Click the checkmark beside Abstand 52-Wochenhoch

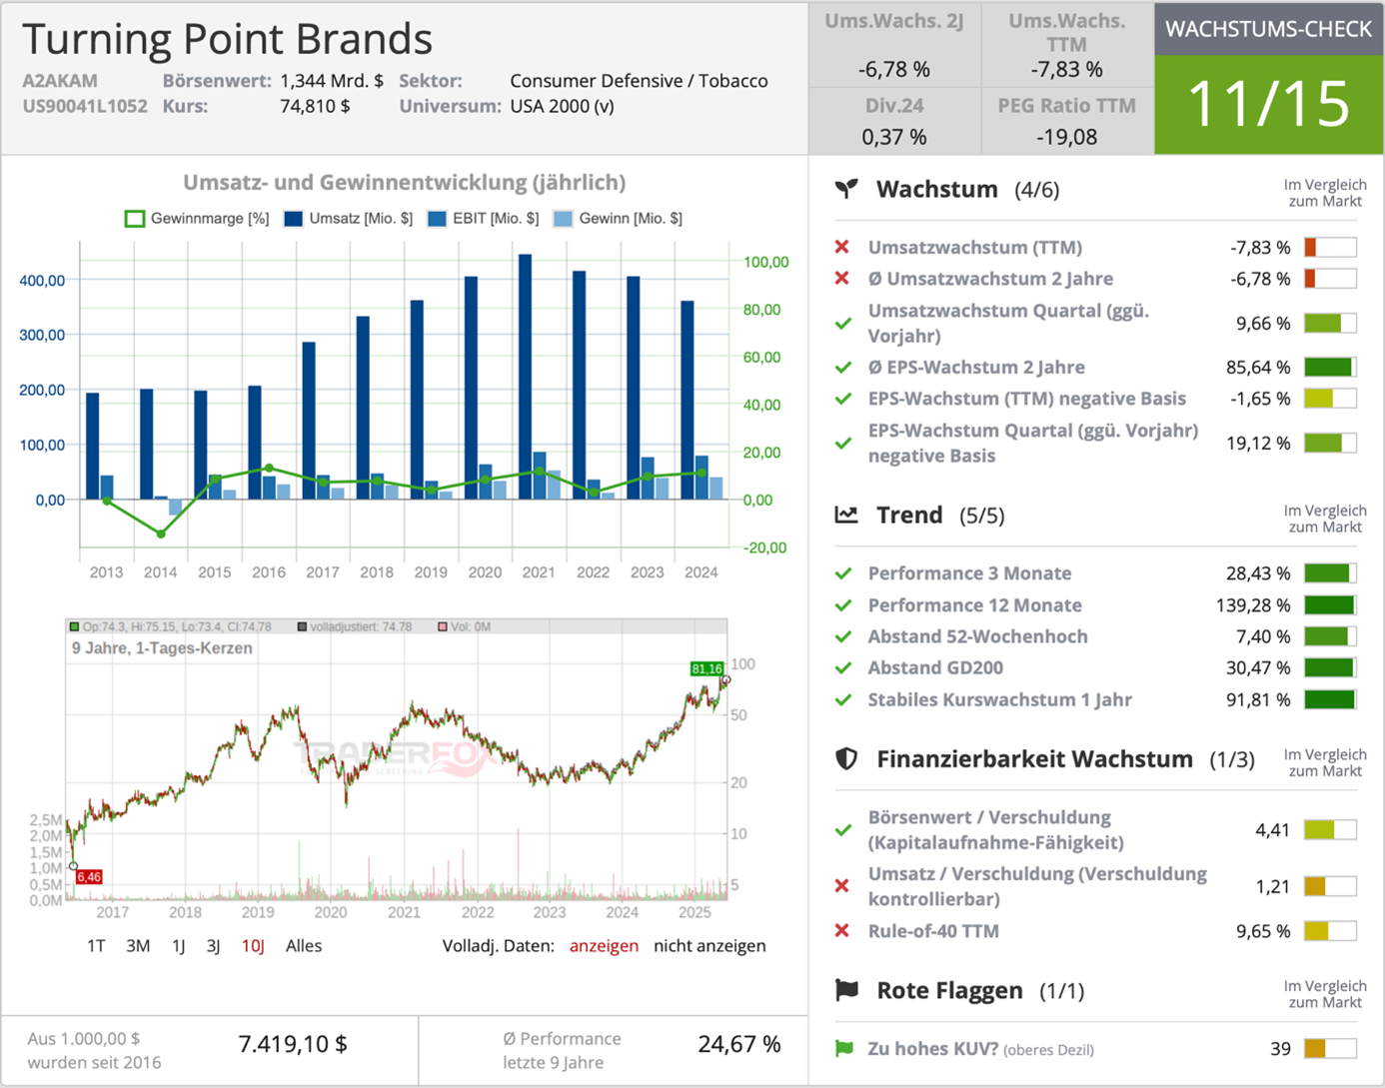843,636
